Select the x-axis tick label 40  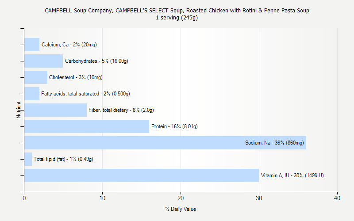pyautogui.click(x=337, y=198)
